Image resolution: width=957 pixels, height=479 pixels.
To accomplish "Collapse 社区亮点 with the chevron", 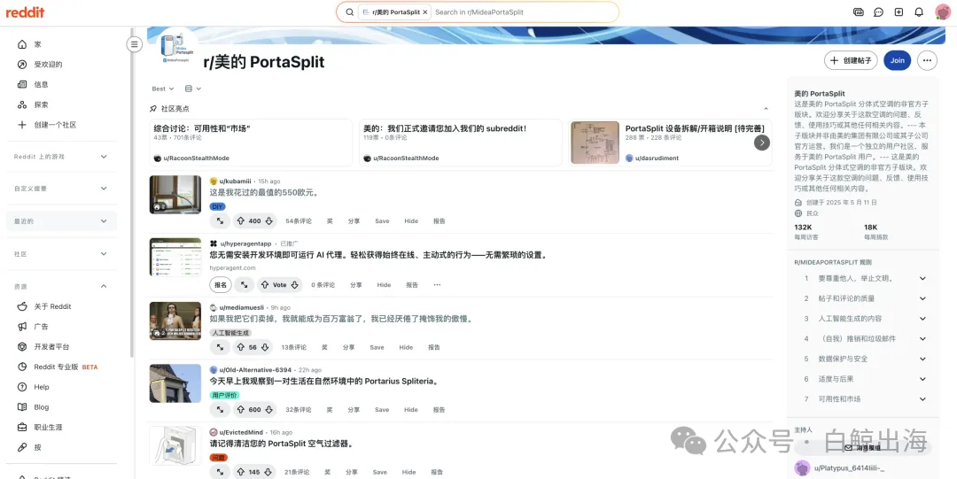I will click(766, 109).
